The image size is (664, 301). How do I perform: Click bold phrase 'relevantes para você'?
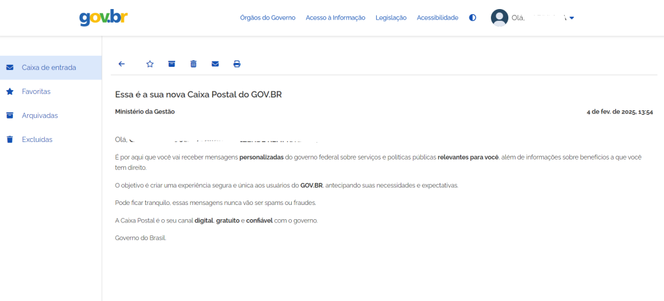[x=469, y=157]
